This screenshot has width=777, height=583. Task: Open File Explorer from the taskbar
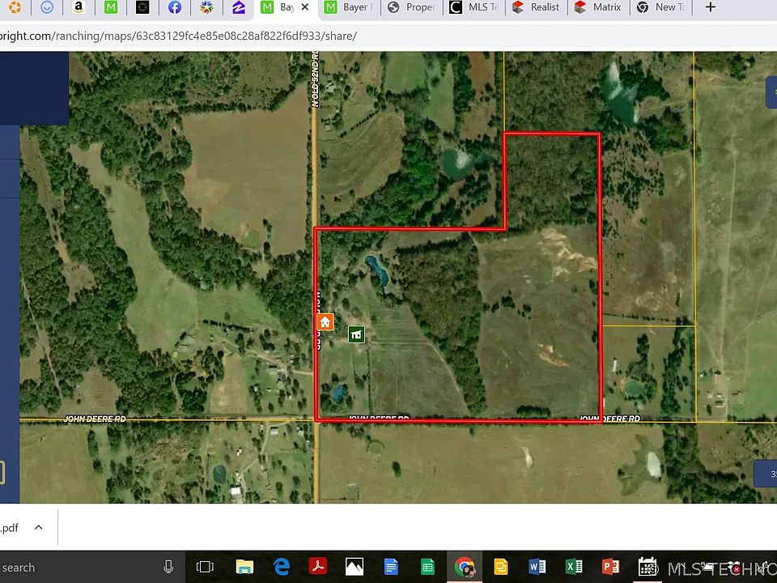tap(244, 567)
